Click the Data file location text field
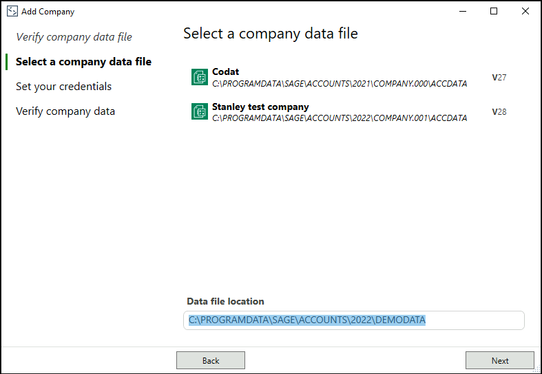This screenshot has width=542, height=374. coord(353,320)
